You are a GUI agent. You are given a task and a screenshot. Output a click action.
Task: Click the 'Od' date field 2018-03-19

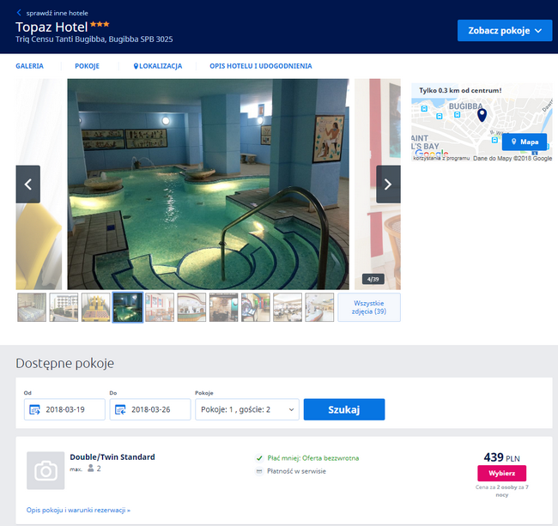tap(64, 409)
